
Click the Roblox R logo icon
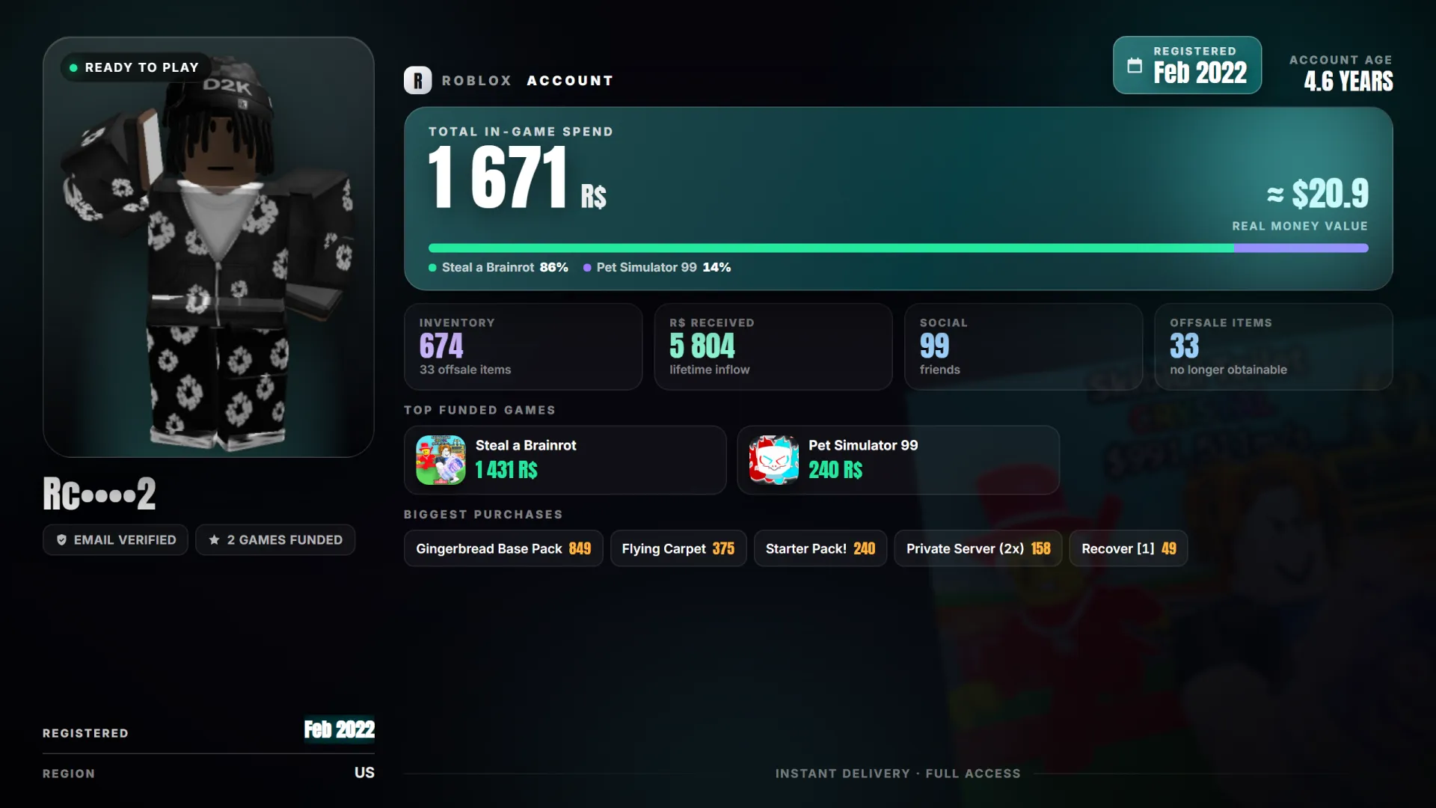(x=417, y=80)
